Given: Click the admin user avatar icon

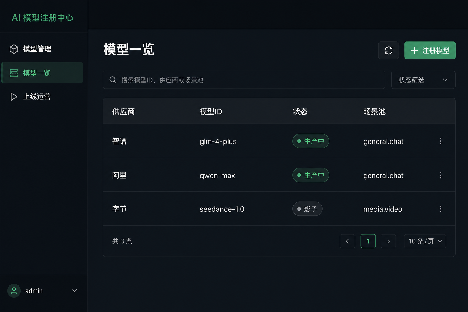Looking at the screenshot, I should pos(14,291).
